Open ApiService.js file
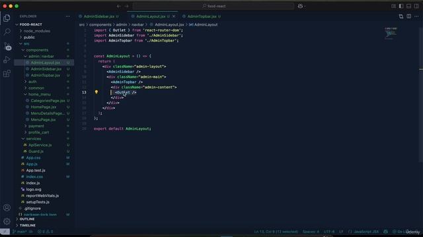Viewport: 423px width, 237px height. (x=40, y=145)
